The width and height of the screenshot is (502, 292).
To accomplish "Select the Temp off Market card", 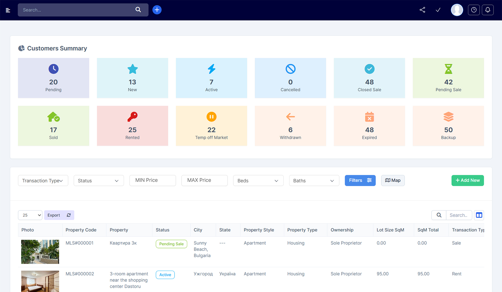I will [211, 126].
